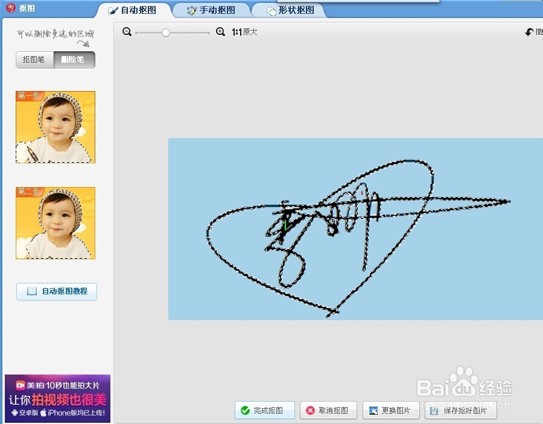The width and height of the screenshot is (543, 424).
Task: Click the 保存抠好图片 button
Action: [x=460, y=410]
